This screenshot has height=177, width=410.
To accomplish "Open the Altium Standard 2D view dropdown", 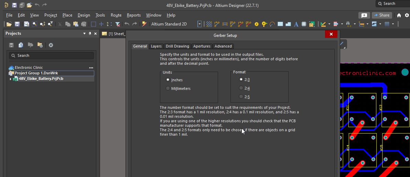I will (x=199, y=24).
